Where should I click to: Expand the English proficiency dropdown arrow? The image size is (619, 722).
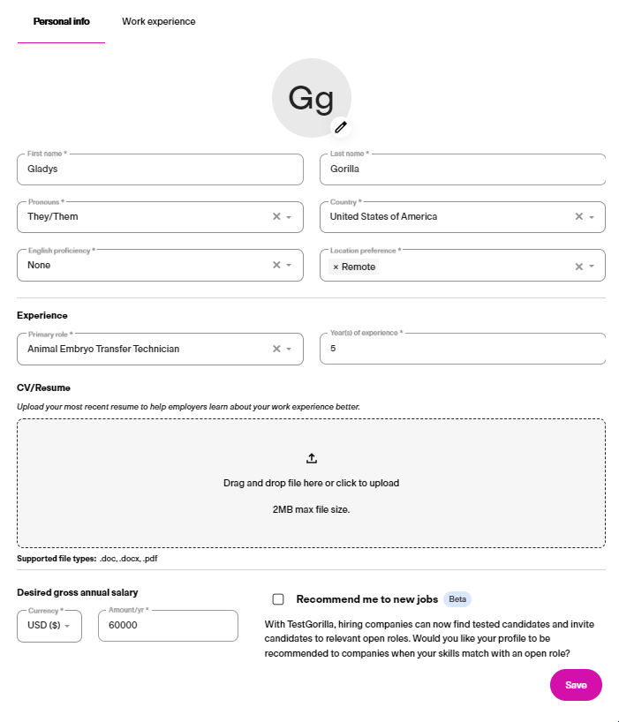pyautogui.click(x=289, y=265)
